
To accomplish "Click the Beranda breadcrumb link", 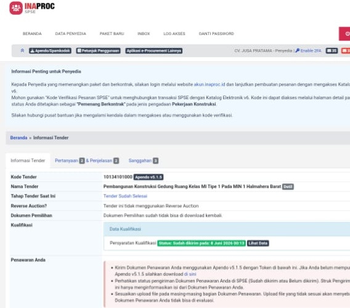I will pyautogui.click(x=18, y=138).
